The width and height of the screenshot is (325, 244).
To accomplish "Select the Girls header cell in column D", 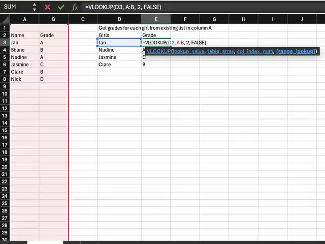I will tap(119, 36).
